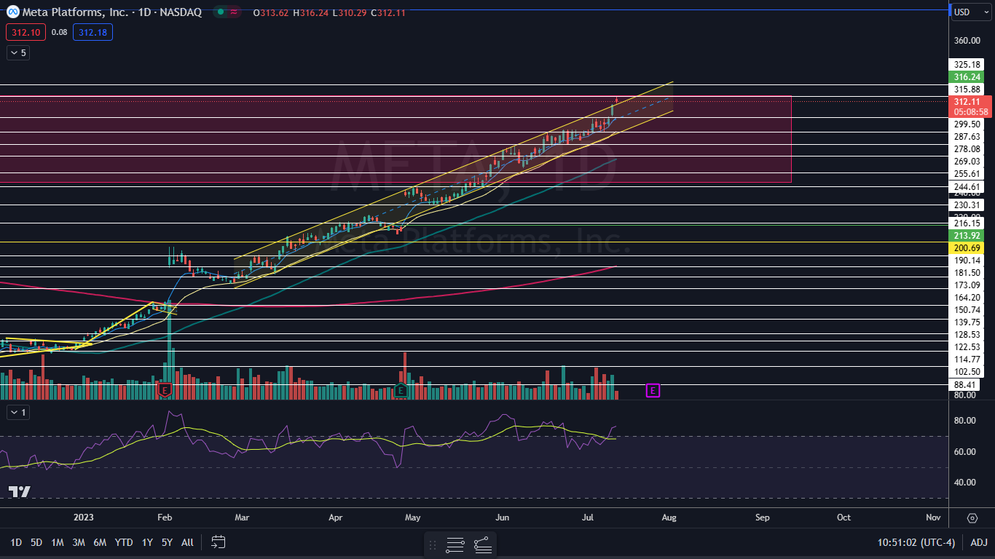This screenshot has height=559, width=995.
Task: Click the 255.61 price axis label
Action: click(965, 173)
